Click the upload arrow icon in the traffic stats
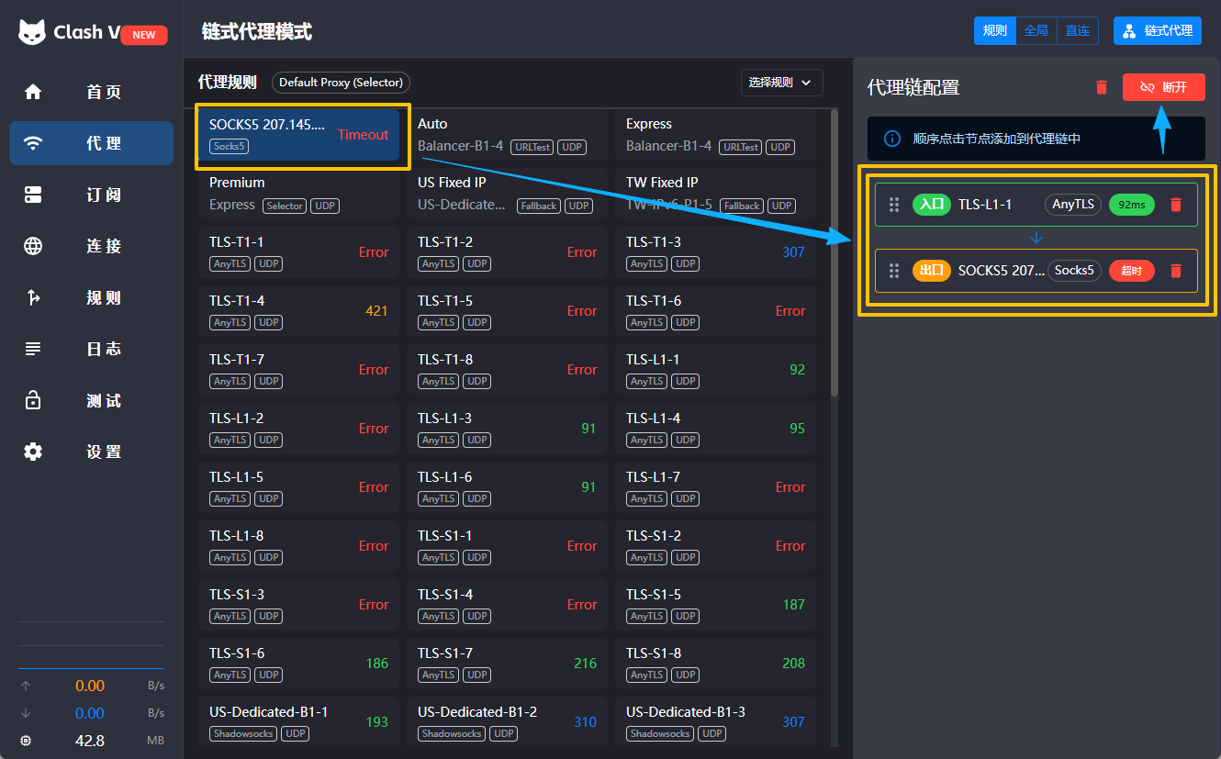Screen dimensions: 1221x759 [x=26, y=686]
